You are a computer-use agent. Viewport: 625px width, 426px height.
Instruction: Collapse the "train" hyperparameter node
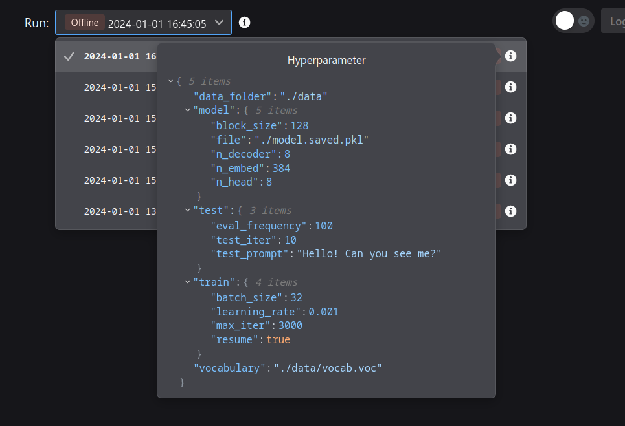tap(188, 282)
